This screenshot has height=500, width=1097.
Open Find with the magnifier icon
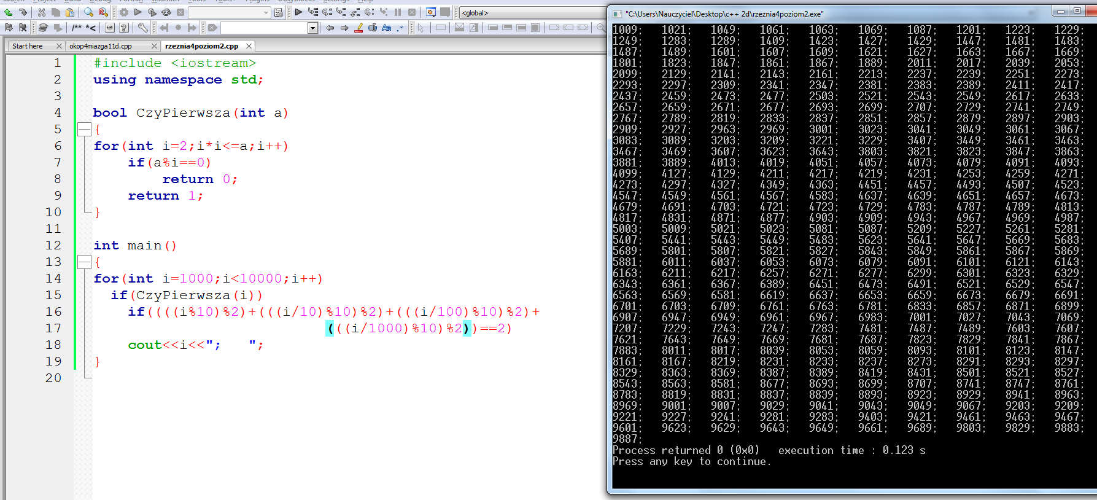point(89,12)
